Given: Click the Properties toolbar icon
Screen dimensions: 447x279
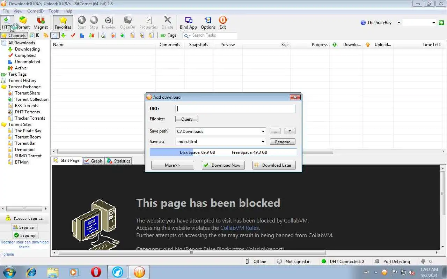Looking at the screenshot, I should click(x=148, y=23).
